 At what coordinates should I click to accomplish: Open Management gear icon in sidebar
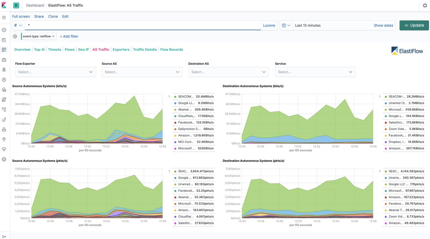(x=4, y=159)
